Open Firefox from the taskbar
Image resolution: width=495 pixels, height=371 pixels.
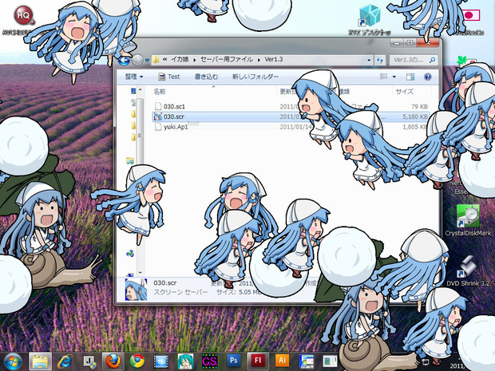click(113, 361)
